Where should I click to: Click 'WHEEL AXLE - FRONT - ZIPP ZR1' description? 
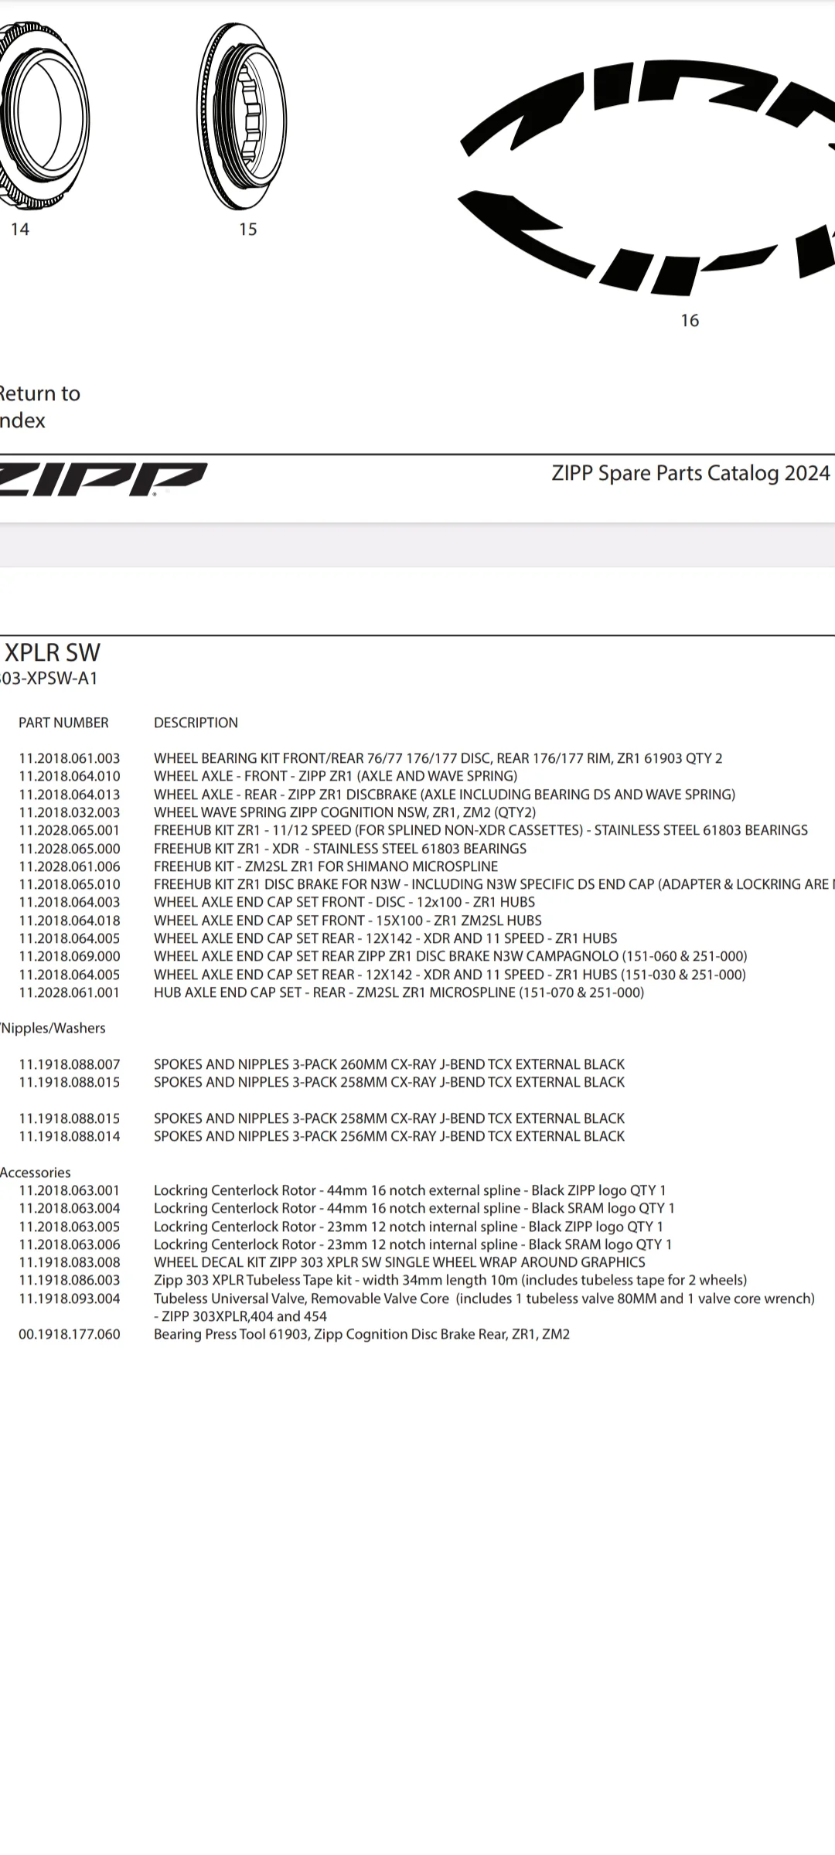pyautogui.click(x=336, y=776)
